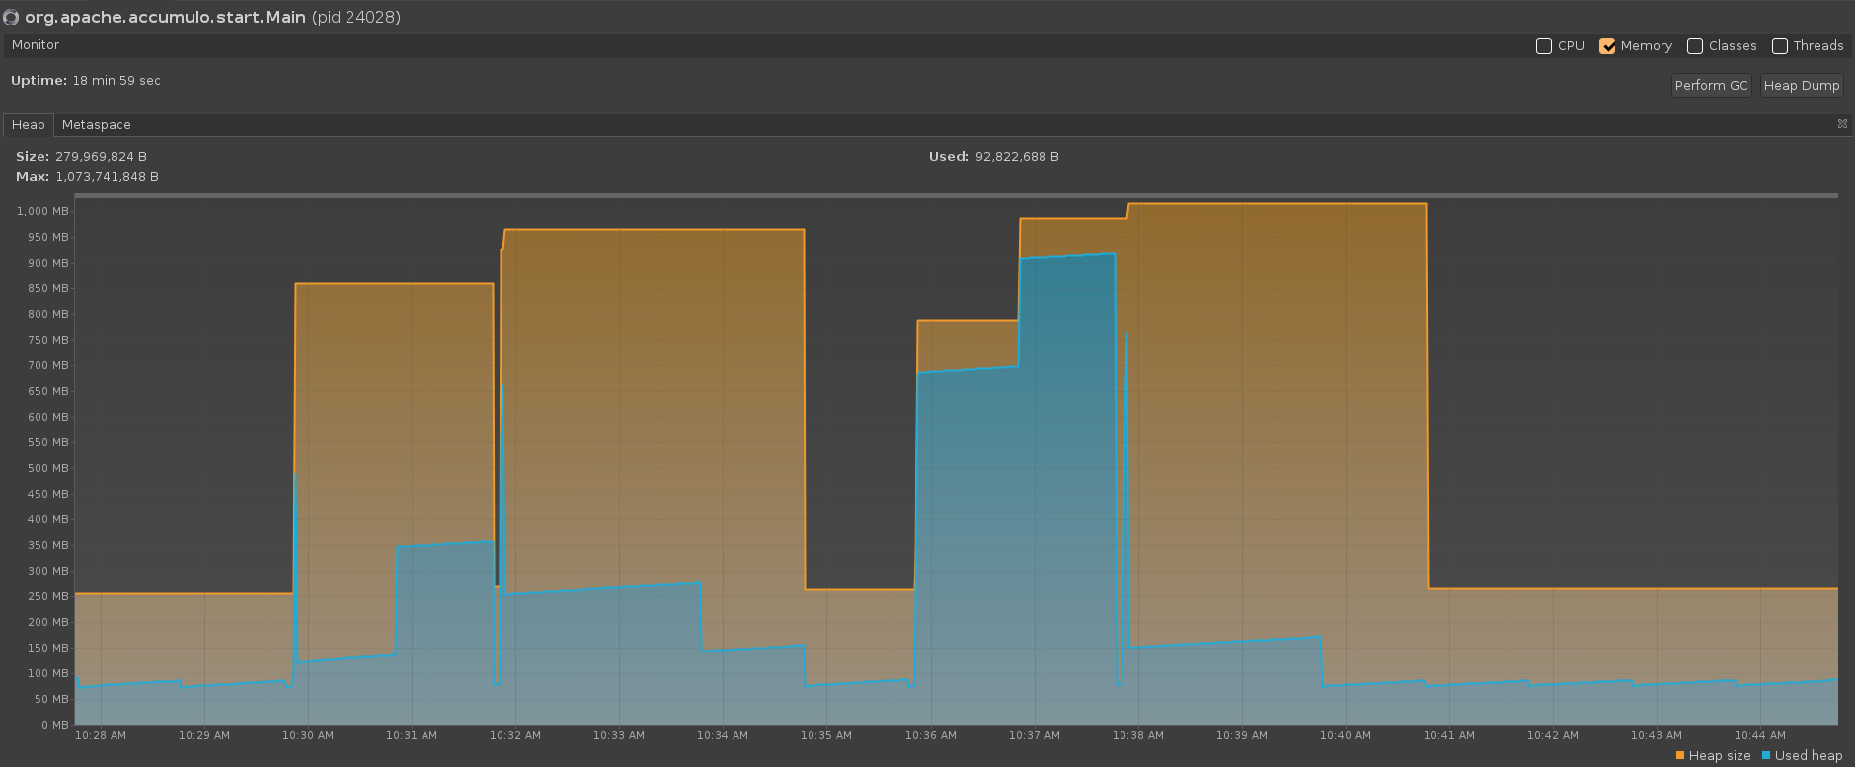The height and width of the screenshot is (767, 1855).
Task: Click the 10:40 AM time axis label
Action: (x=1346, y=735)
